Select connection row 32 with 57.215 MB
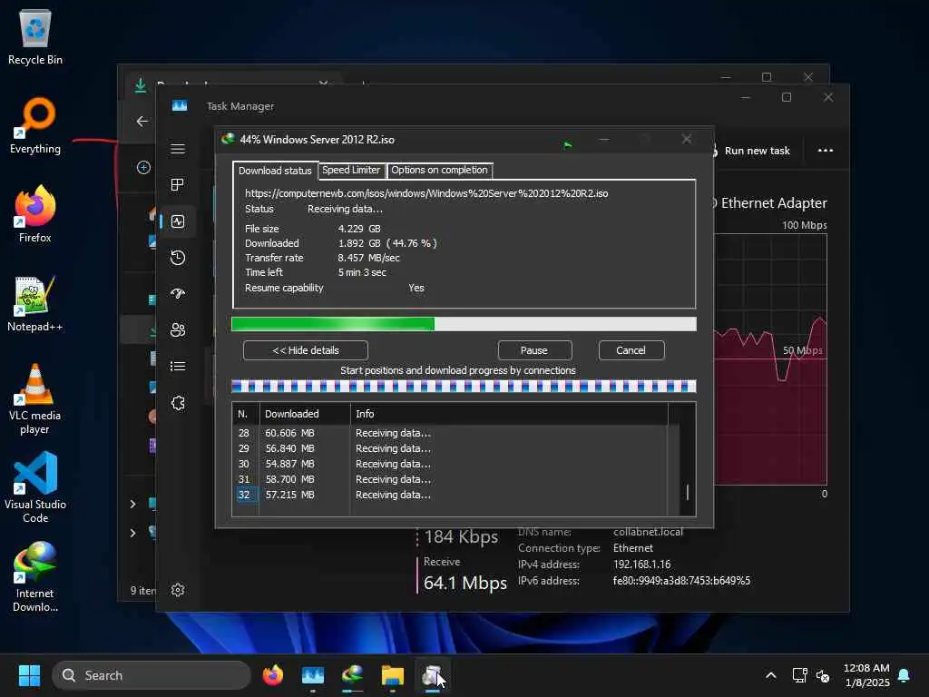The image size is (929, 697). point(450,495)
